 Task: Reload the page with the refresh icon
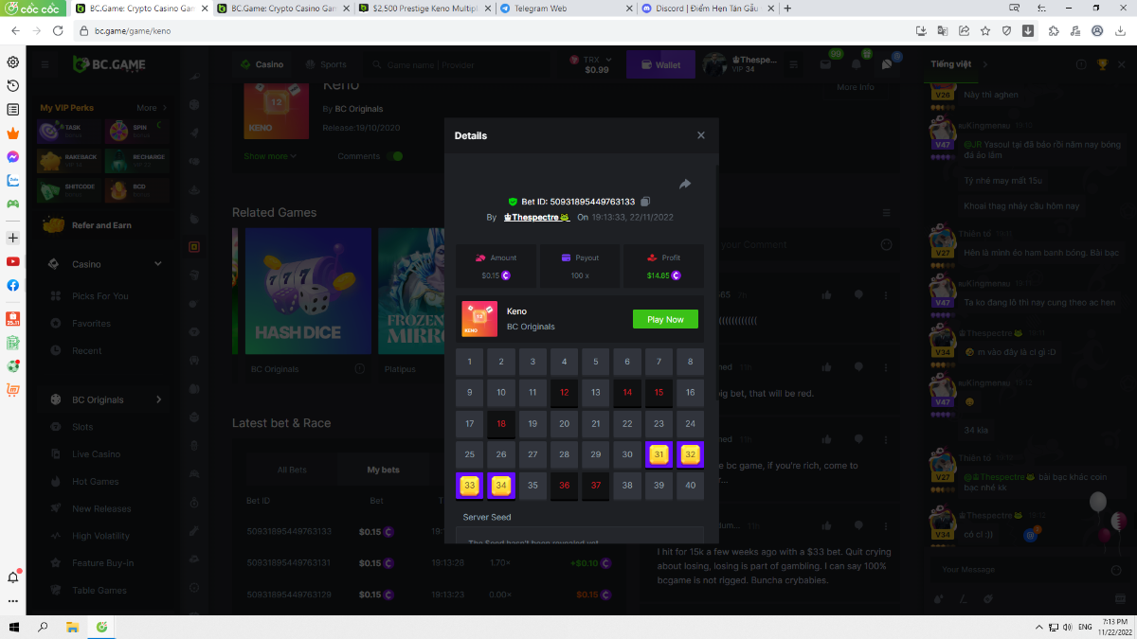tap(58, 30)
